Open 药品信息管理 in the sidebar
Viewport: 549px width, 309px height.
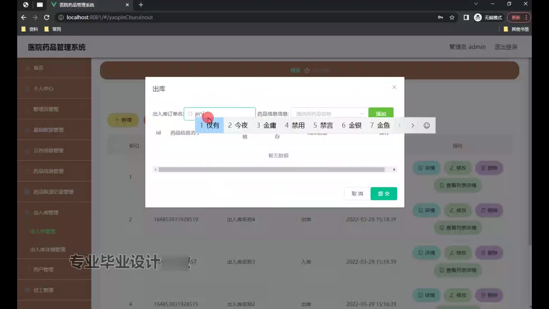coord(48,171)
